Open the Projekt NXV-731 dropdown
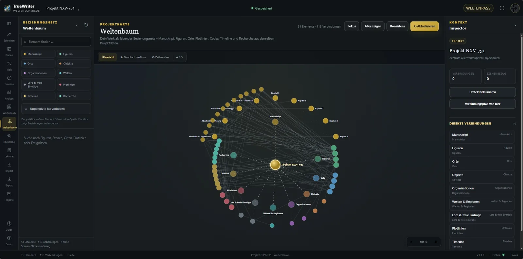 coord(63,8)
